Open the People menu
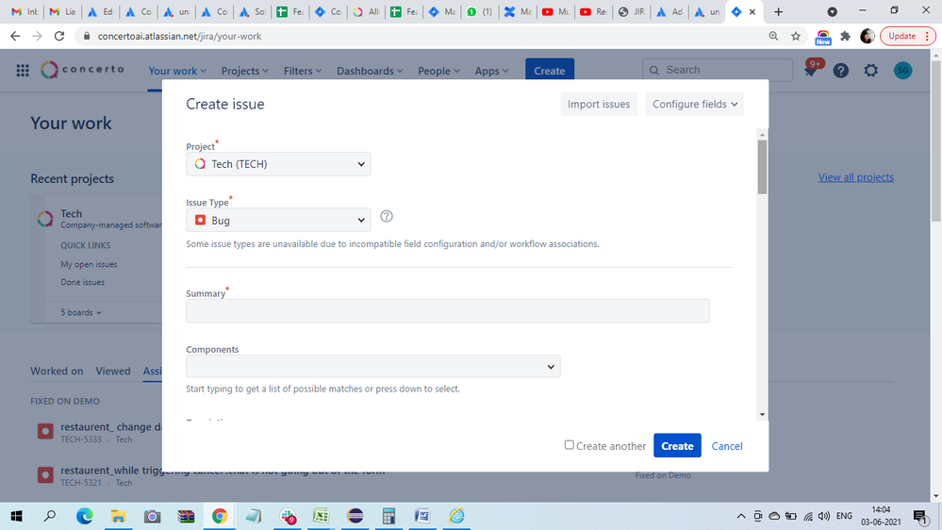The width and height of the screenshot is (942, 530). [438, 71]
